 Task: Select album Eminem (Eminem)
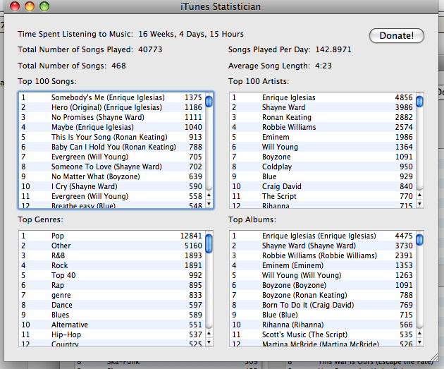tap(323, 265)
